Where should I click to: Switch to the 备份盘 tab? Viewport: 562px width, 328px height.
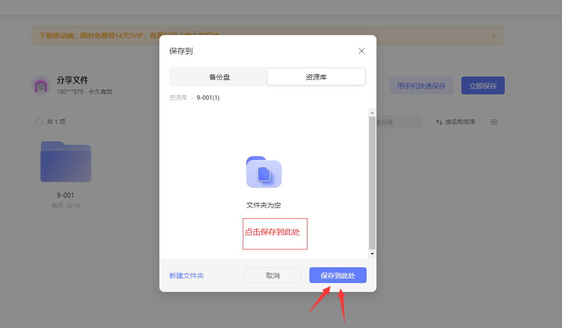point(219,77)
